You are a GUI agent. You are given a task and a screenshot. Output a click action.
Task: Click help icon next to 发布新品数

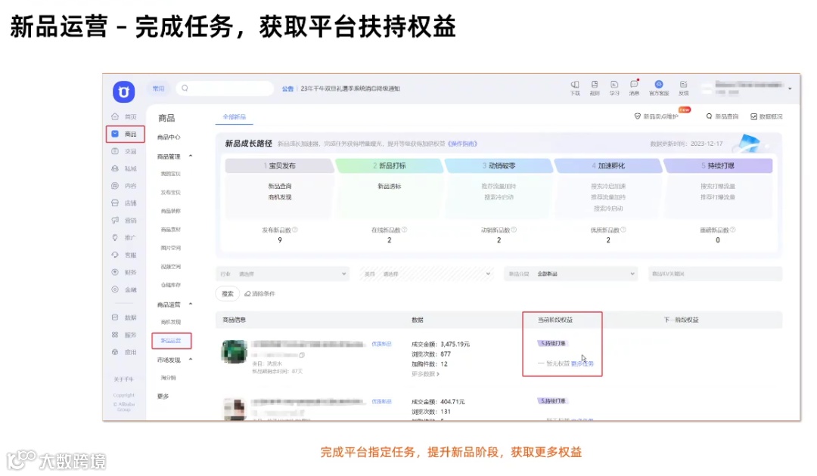coord(295,230)
